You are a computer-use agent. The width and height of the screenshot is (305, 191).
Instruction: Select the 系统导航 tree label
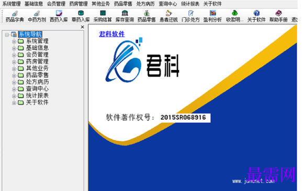tap(30, 34)
